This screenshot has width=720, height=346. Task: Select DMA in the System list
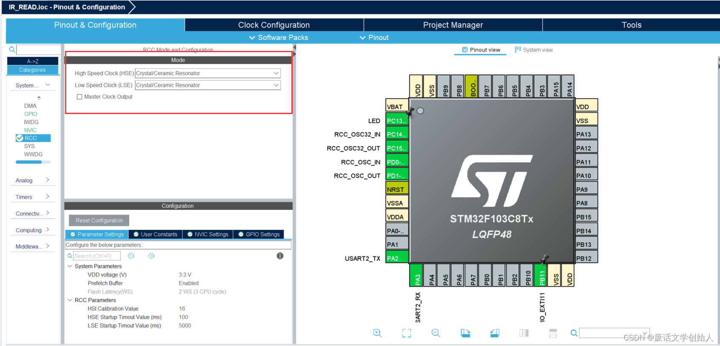coord(30,106)
